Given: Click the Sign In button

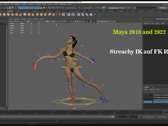Looking at the screenshot, I should (163, 8).
